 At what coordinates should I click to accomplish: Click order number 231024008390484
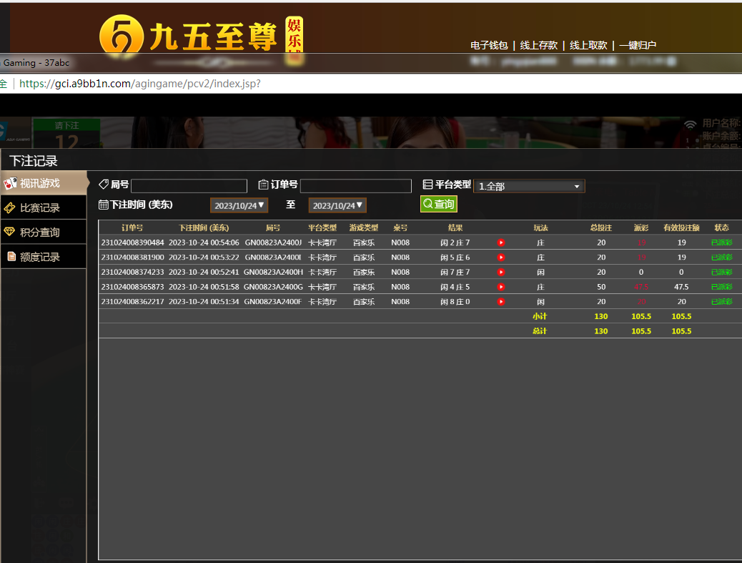[132, 243]
